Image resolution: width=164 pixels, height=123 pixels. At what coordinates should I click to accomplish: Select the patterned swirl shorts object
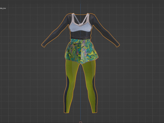click(81, 51)
